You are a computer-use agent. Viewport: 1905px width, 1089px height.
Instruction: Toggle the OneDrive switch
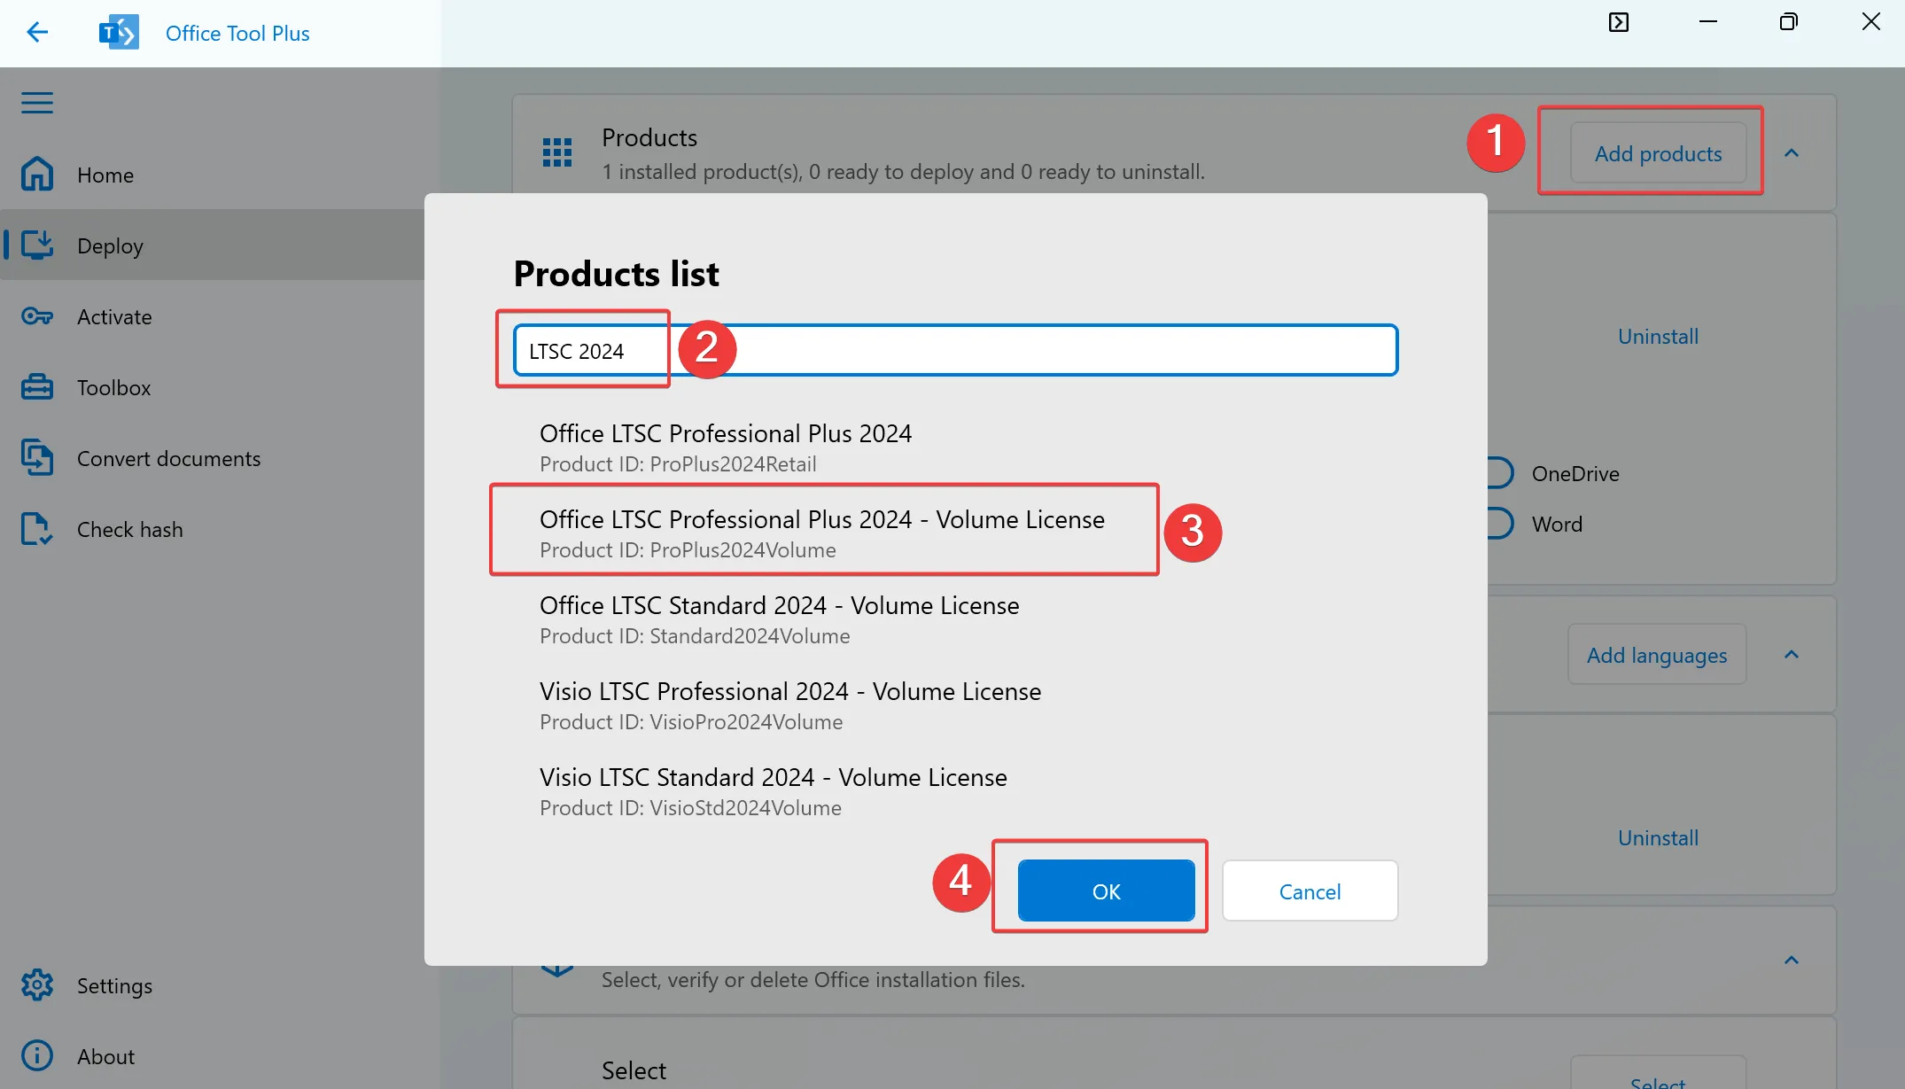1497,472
